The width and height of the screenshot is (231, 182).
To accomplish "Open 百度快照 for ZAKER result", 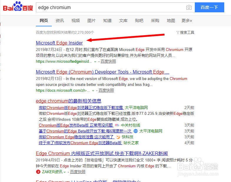I will pyautogui.click(x=78, y=172).
